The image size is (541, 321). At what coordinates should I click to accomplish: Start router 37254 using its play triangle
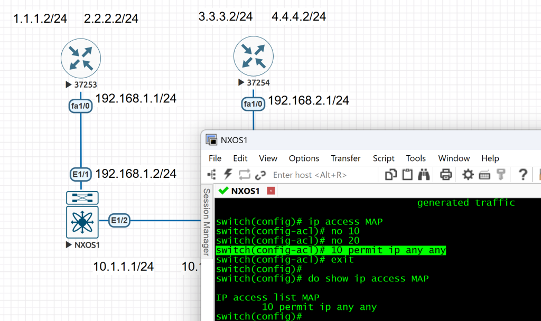[x=241, y=83]
